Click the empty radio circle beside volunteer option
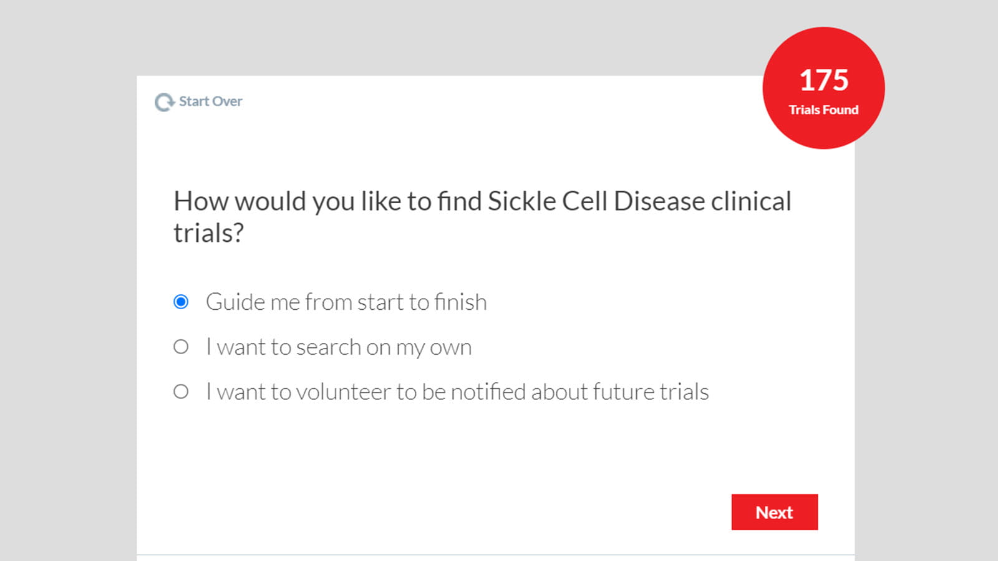This screenshot has width=998, height=561. tap(181, 391)
